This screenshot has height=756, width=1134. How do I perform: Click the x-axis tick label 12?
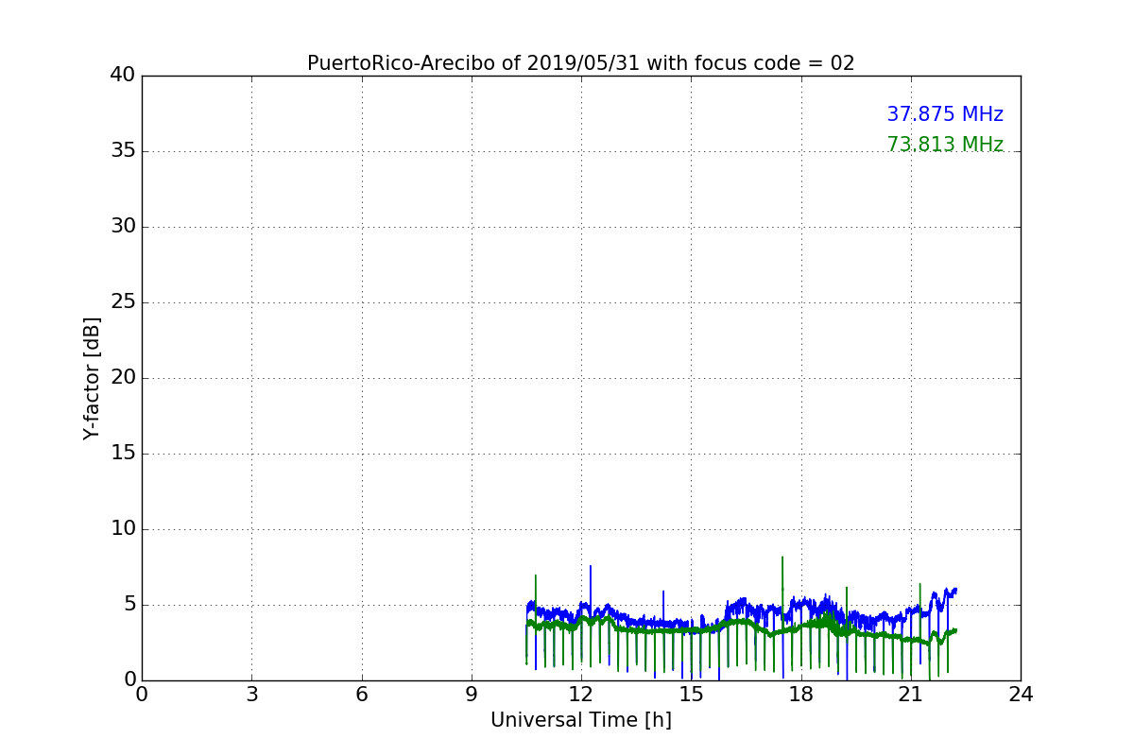[581, 694]
